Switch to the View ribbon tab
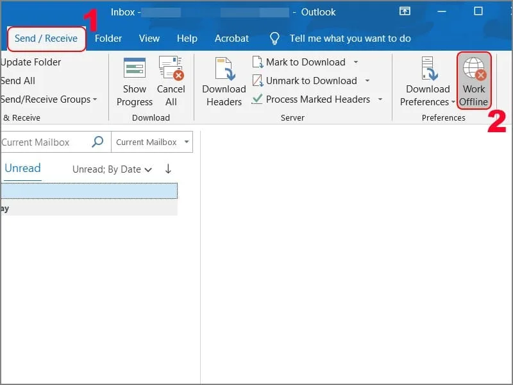 (149, 38)
